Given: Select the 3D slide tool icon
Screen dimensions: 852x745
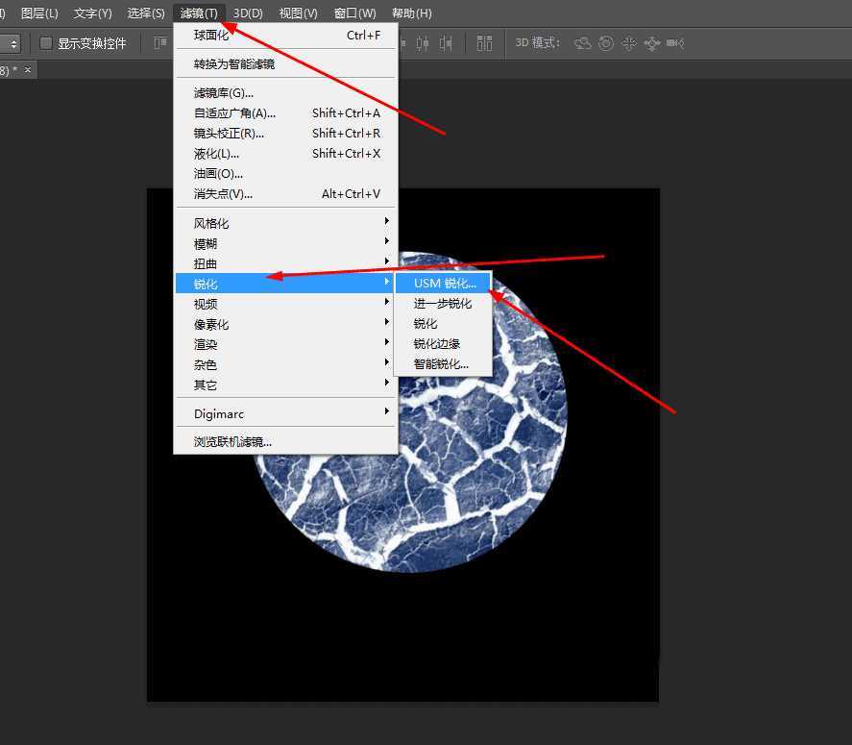Looking at the screenshot, I should [652, 43].
